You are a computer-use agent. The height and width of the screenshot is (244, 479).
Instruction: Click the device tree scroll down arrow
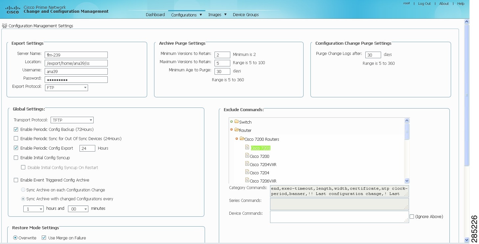pos(407,181)
